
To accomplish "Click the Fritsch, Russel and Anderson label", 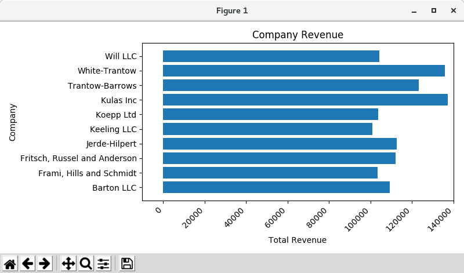I will pyautogui.click(x=78, y=158).
